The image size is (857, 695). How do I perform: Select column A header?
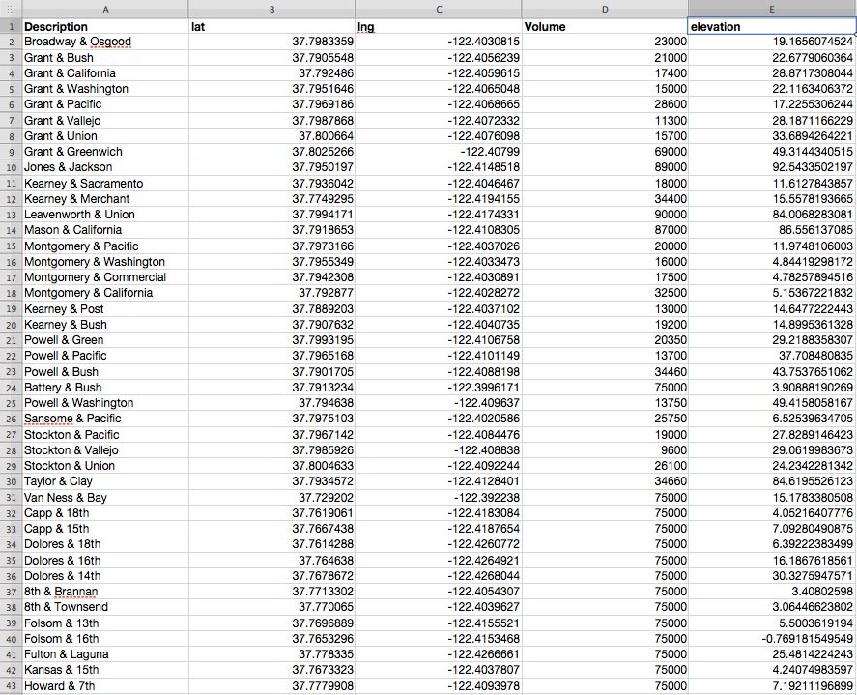(x=105, y=10)
